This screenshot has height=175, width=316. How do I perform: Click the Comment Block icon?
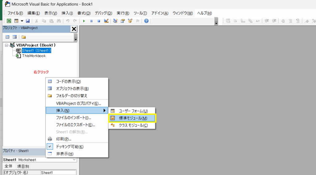(290, 21)
